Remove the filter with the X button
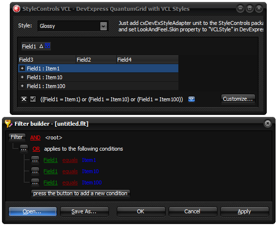The image size is (279, 226). 24,99
